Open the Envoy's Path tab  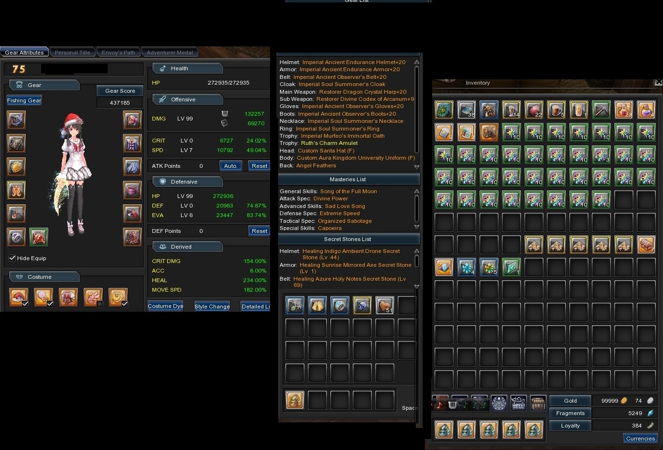tap(119, 53)
